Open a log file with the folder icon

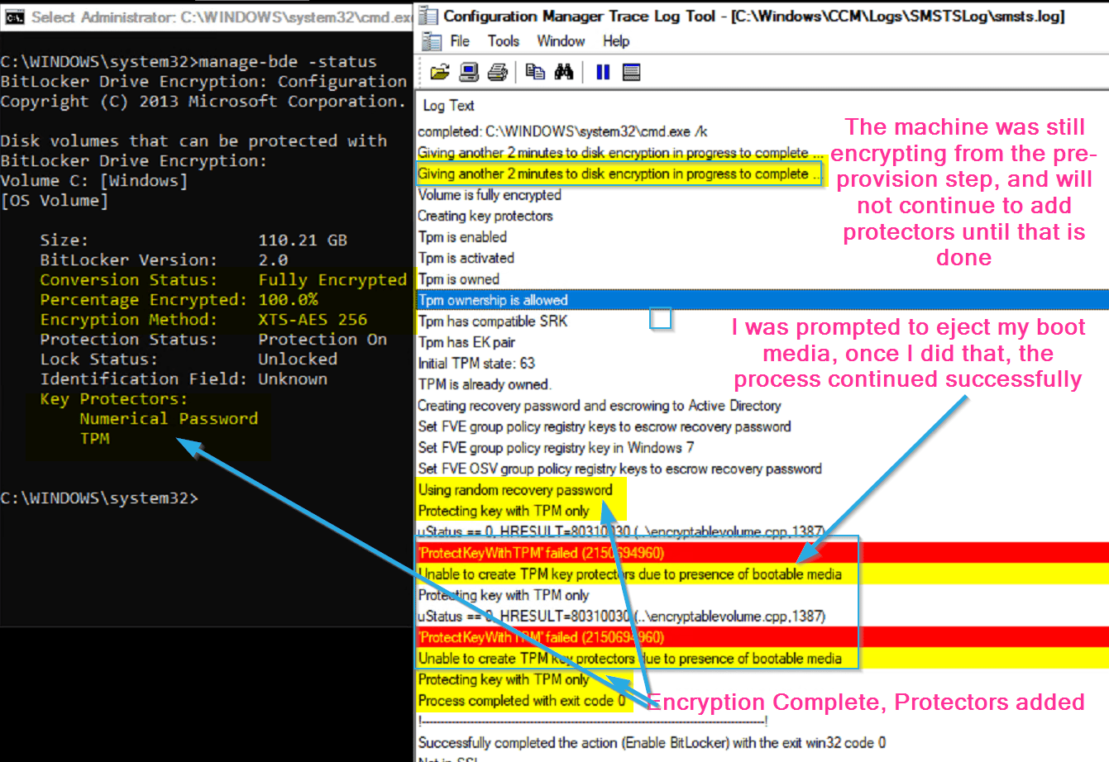pyautogui.click(x=441, y=72)
